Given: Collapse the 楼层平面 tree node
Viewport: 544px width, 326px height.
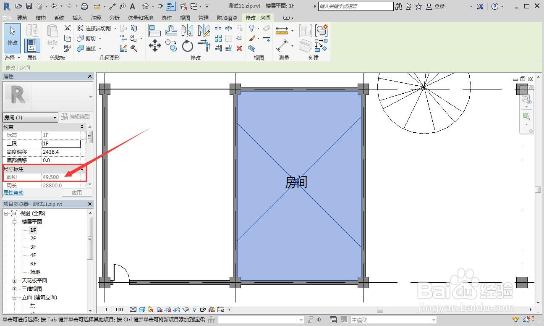Looking at the screenshot, I should (x=14, y=222).
